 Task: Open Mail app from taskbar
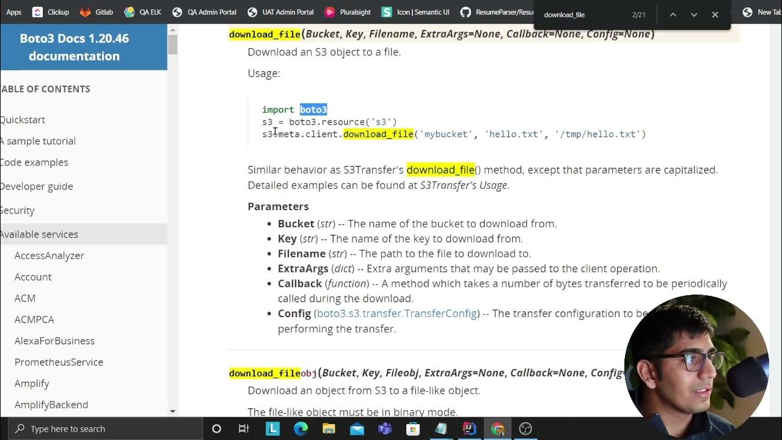(357, 429)
